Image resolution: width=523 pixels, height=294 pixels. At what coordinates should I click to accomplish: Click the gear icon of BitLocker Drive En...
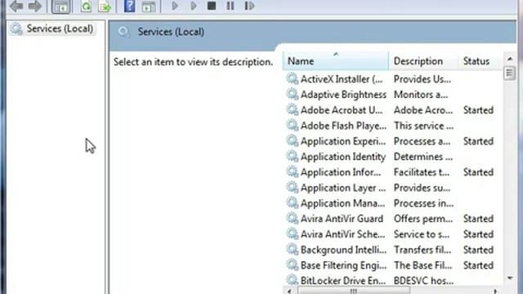coord(293,280)
